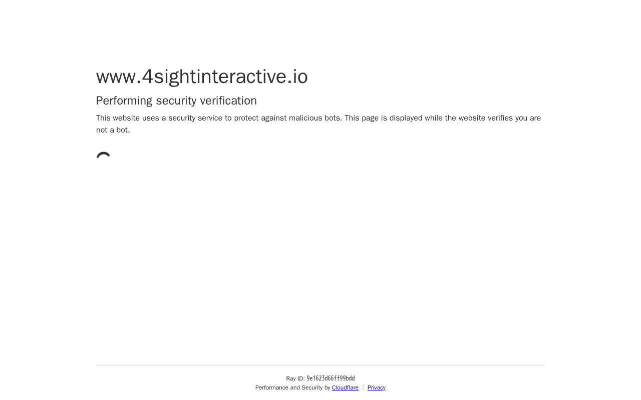Click the Ray ID value 9e1623d66ff99bdd
This screenshot has width=641, height=400.
click(x=331, y=379)
